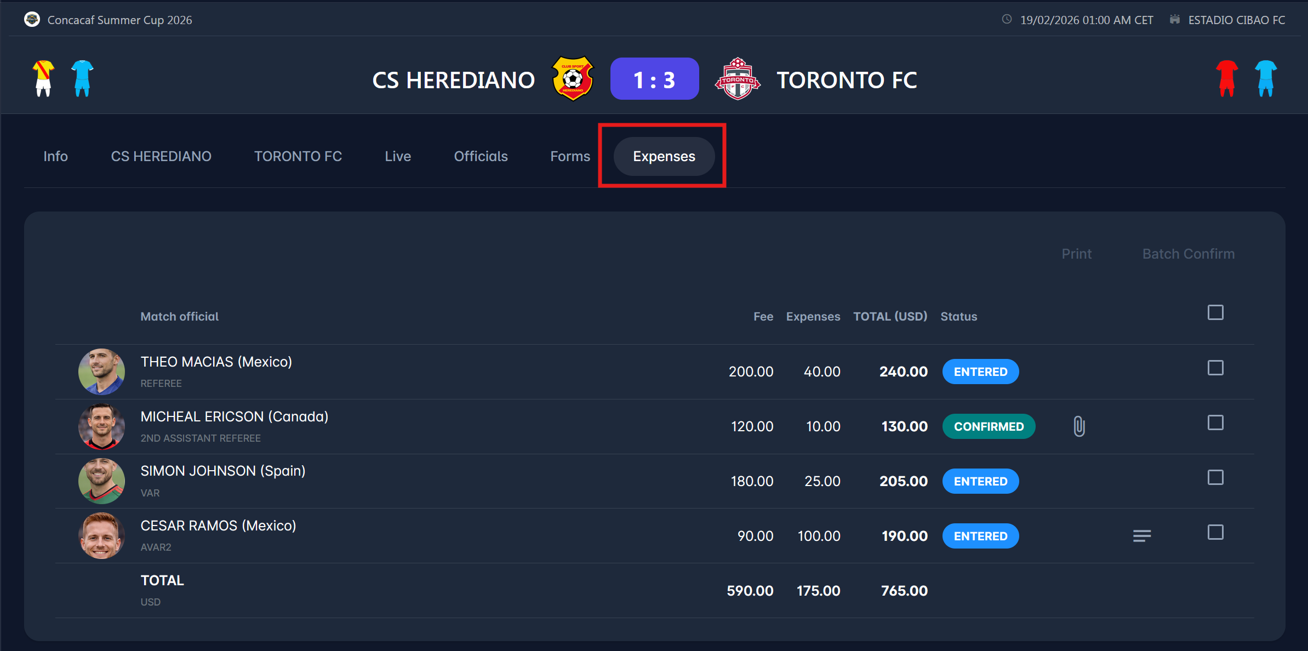Toggle the select-all checkbox in table header
1308x651 pixels.
click(1215, 312)
